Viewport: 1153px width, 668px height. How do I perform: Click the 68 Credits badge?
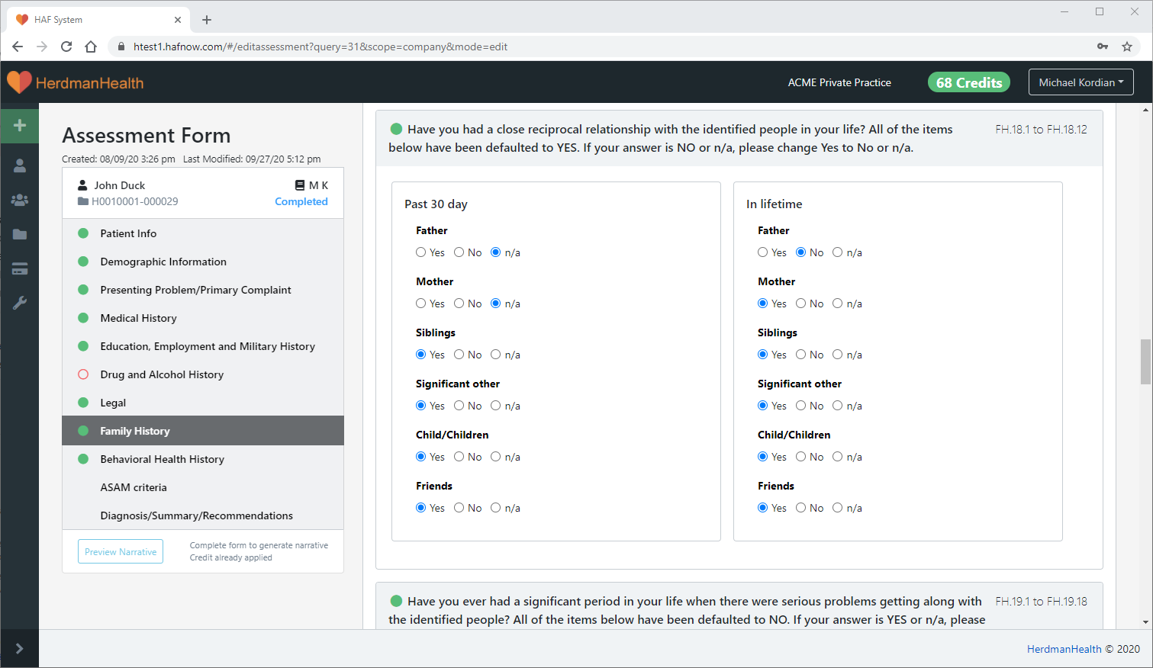[968, 82]
